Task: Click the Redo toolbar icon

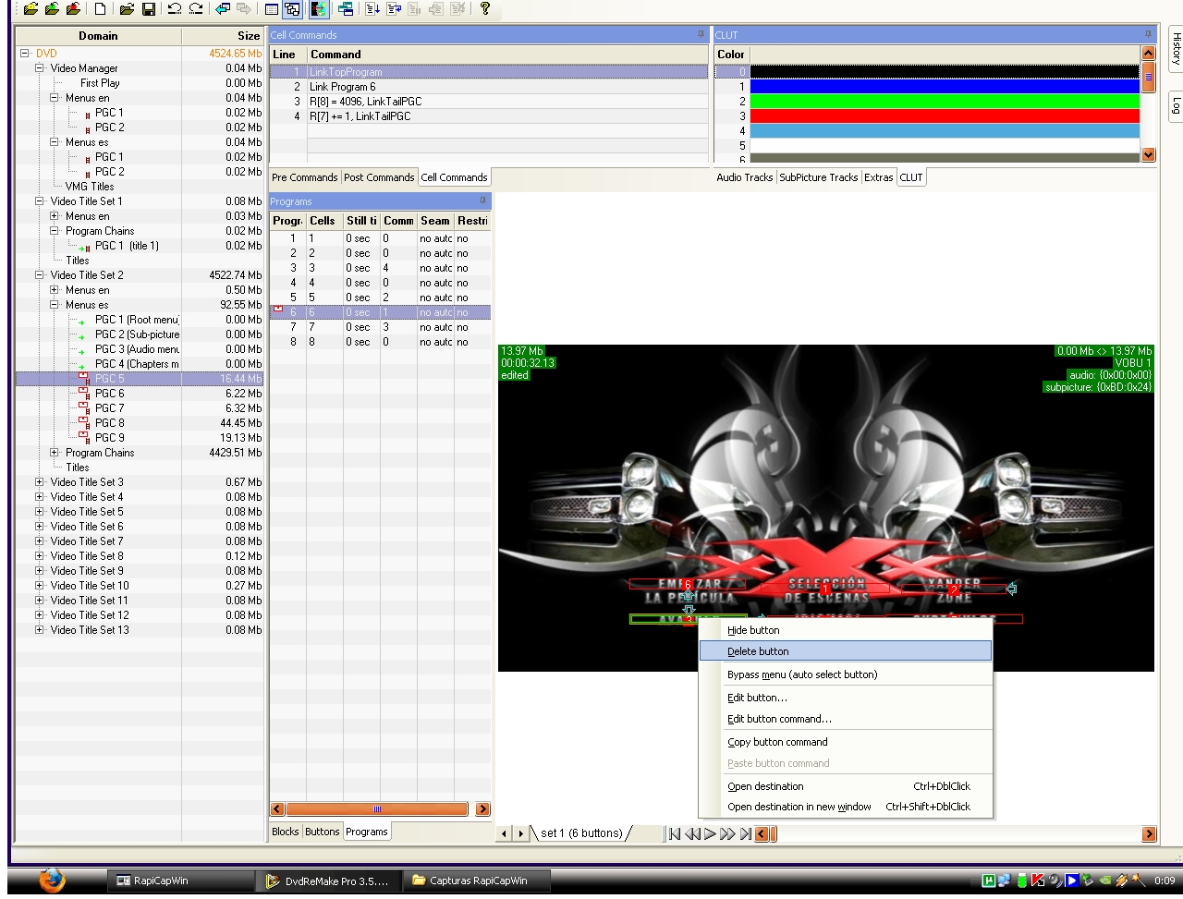Action: tap(196, 9)
